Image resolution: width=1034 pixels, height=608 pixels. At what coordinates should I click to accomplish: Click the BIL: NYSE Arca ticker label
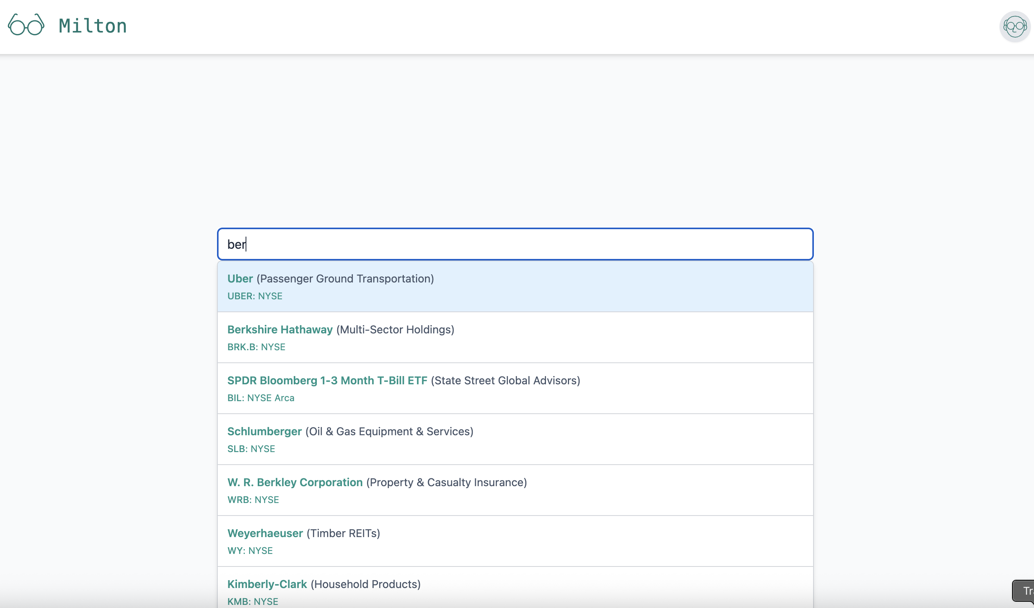(x=260, y=398)
